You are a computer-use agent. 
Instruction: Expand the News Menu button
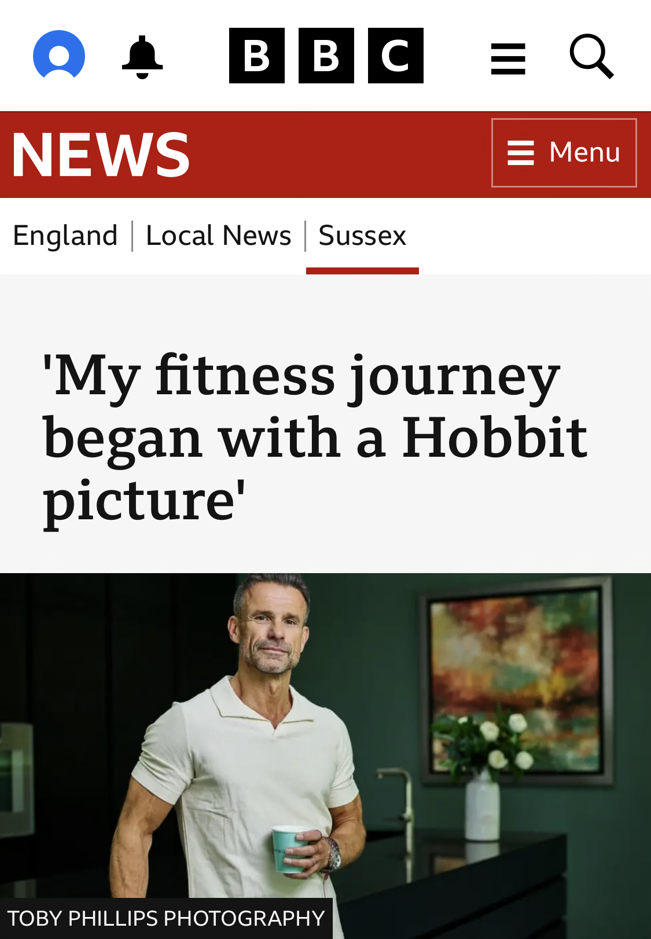(564, 153)
